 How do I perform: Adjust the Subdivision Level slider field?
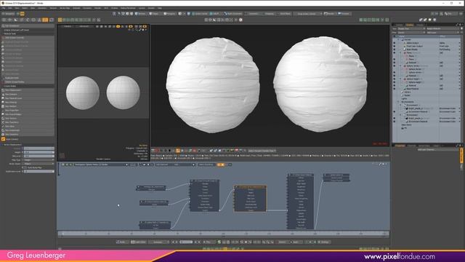coord(39,172)
